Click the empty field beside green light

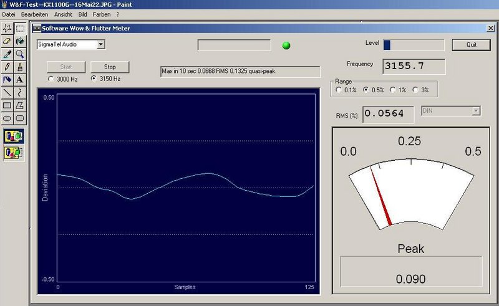235,45
